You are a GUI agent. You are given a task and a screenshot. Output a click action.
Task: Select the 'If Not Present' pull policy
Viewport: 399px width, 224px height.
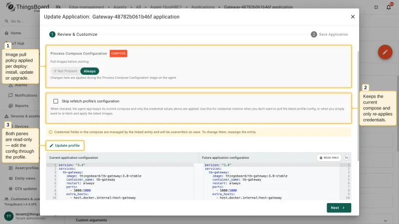(x=65, y=71)
